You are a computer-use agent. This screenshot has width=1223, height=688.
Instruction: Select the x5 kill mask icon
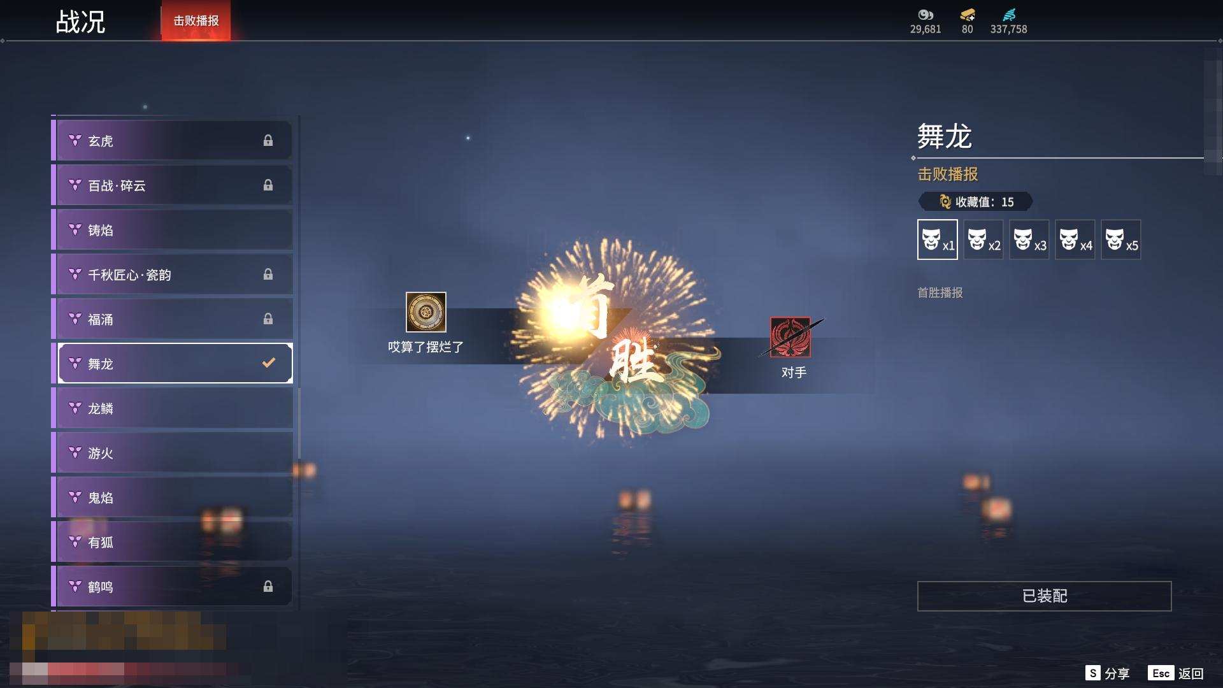click(x=1120, y=240)
